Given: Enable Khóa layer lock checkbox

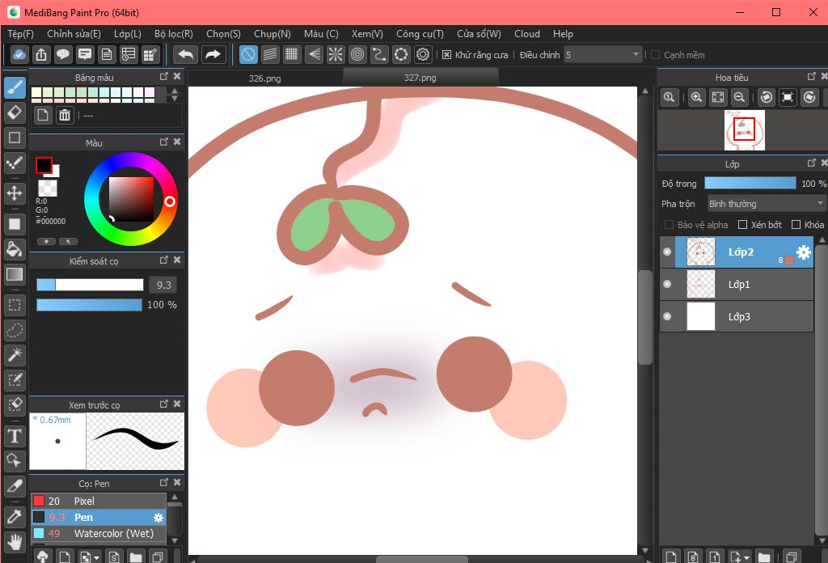Looking at the screenshot, I should pyautogui.click(x=796, y=225).
